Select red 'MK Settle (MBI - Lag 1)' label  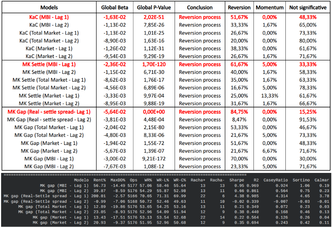coord(49,64)
